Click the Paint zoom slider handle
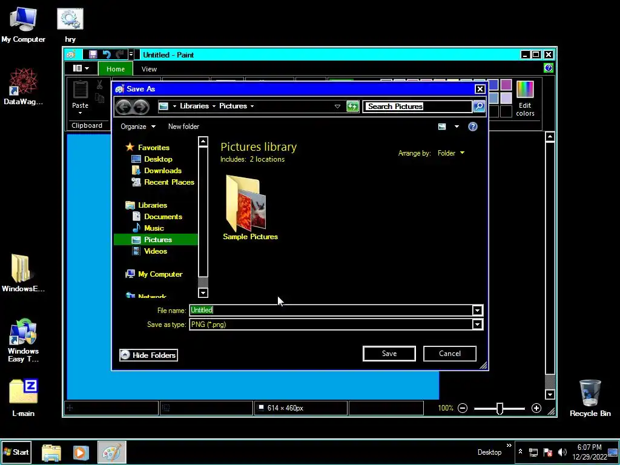This screenshot has height=465, width=620. pyautogui.click(x=500, y=409)
